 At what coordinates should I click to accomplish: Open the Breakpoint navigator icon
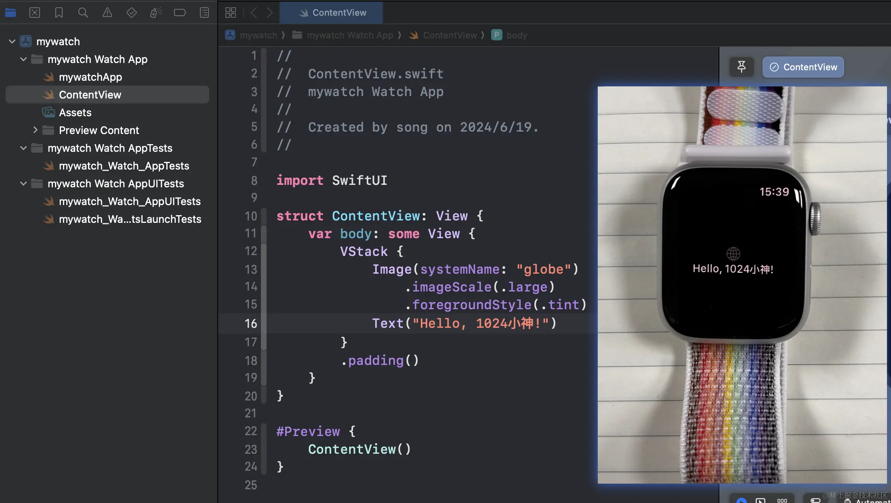(180, 13)
